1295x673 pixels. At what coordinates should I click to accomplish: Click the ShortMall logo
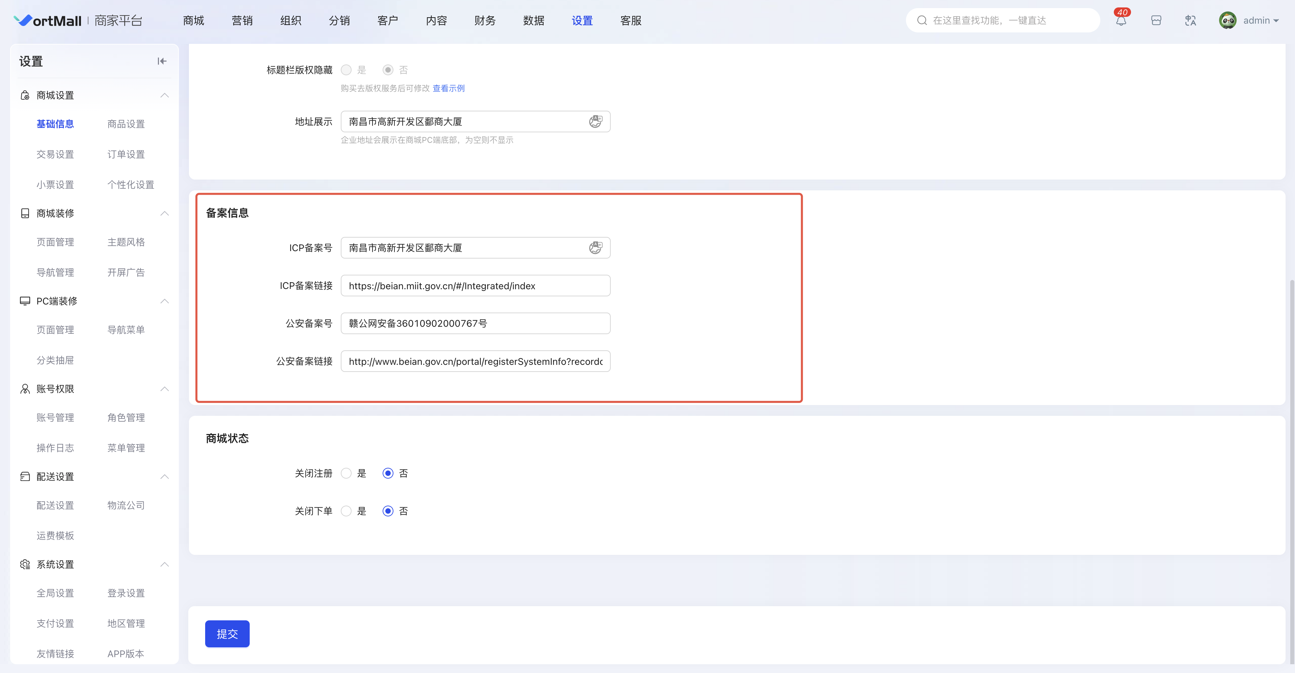48,21
